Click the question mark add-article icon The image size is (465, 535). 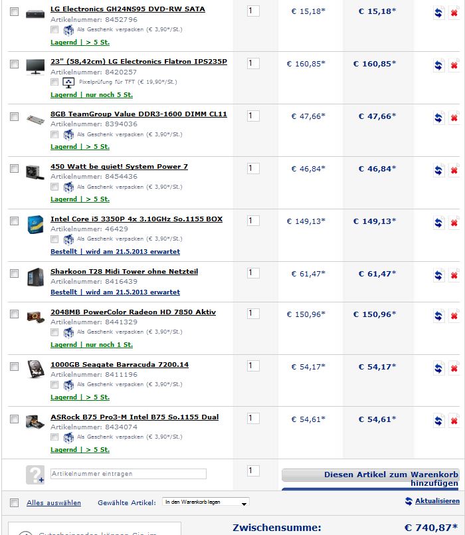35,475
